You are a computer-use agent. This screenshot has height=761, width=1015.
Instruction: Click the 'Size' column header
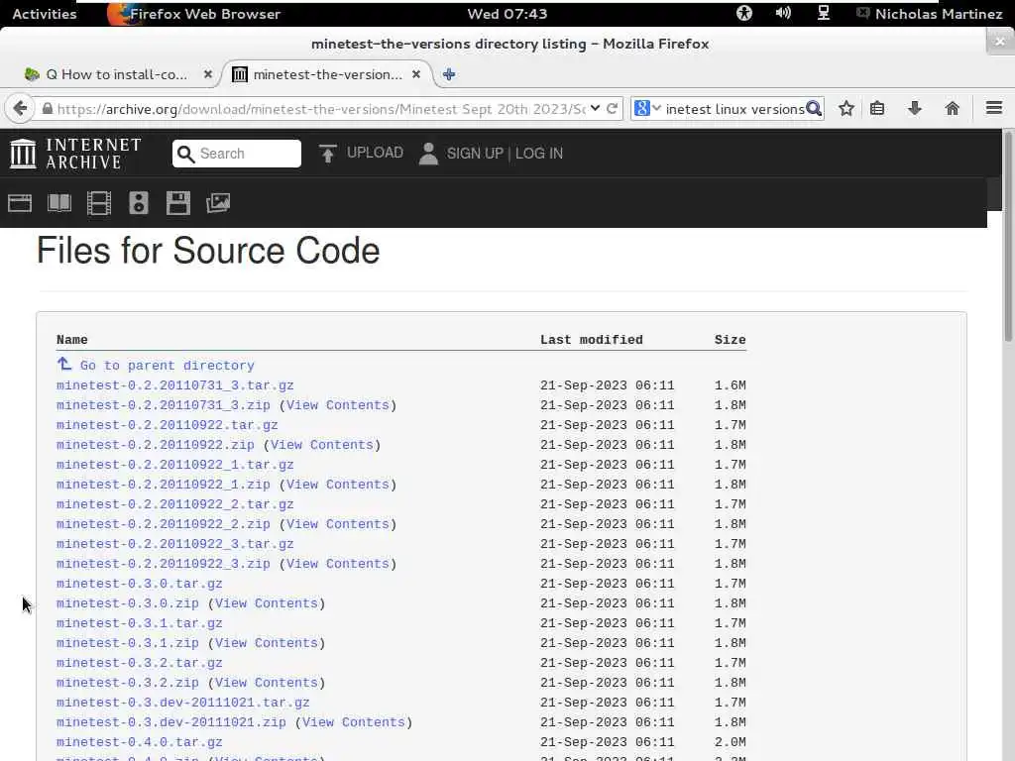730,340
